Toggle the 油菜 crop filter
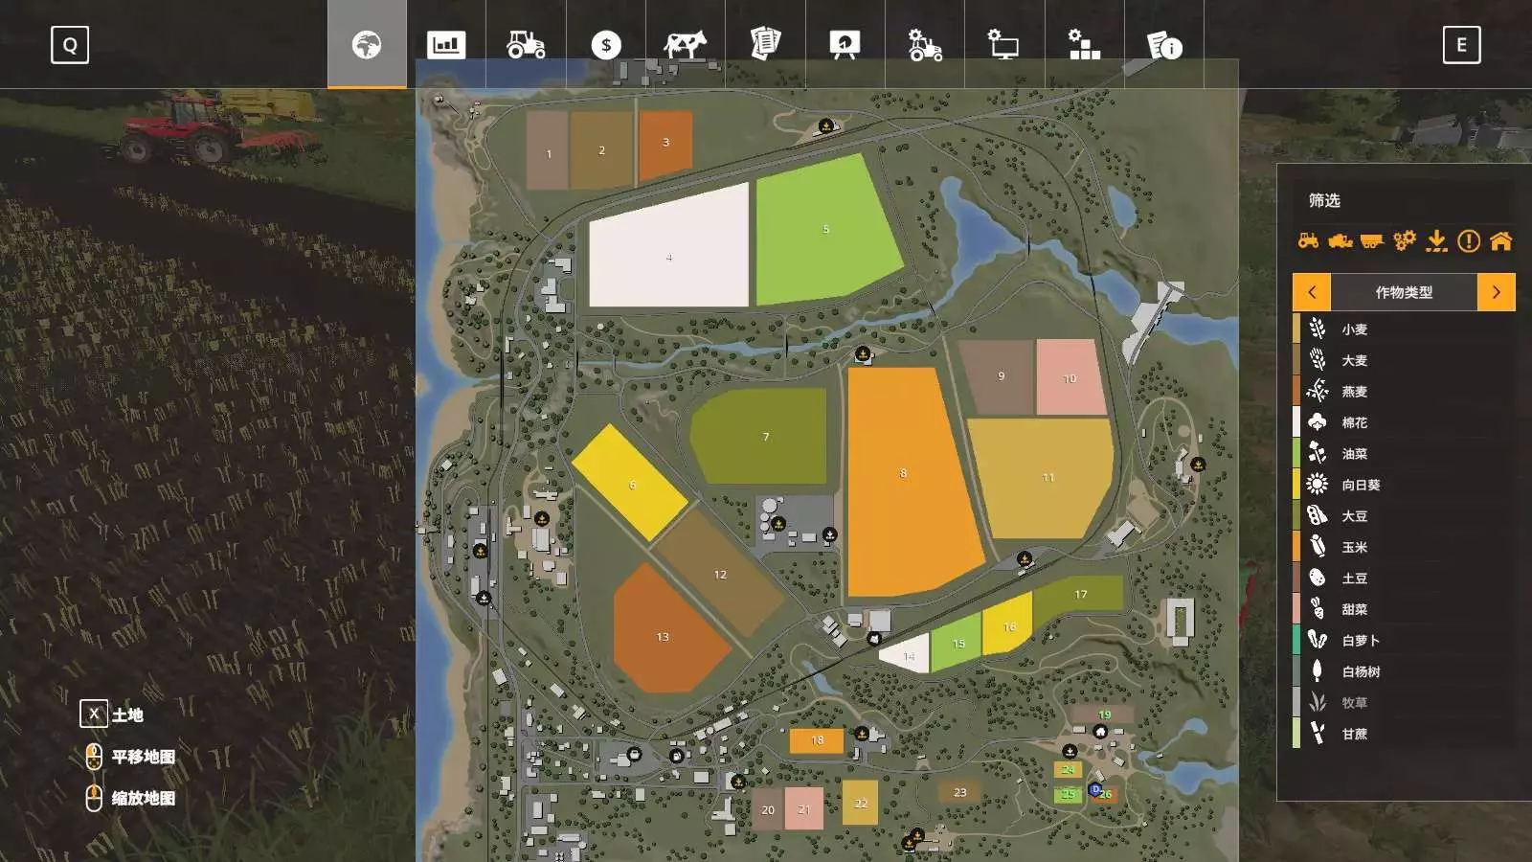This screenshot has width=1532, height=862. 1404,453
